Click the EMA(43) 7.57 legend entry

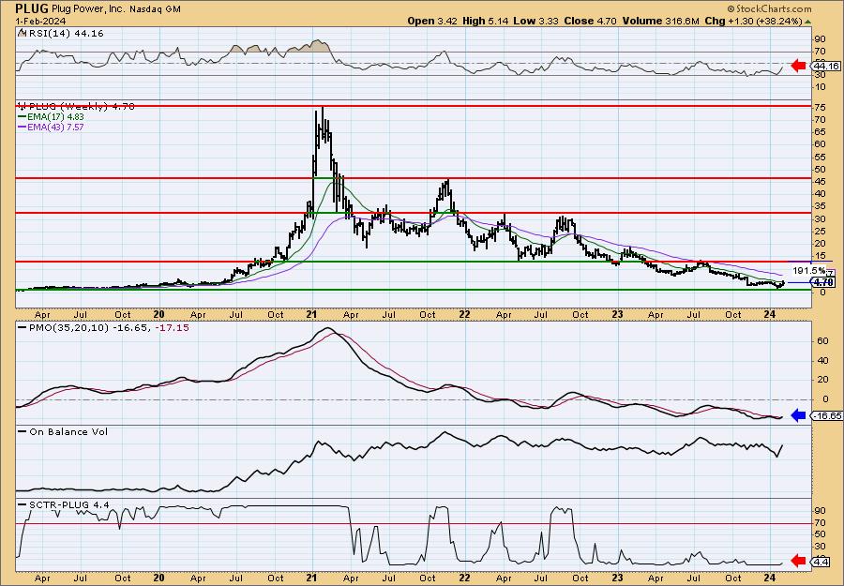(57, 127)
